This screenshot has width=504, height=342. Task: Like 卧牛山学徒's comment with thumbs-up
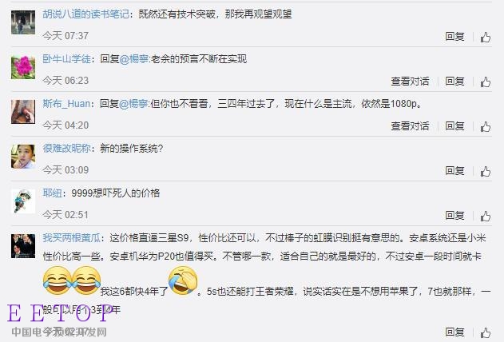[486, 82]
